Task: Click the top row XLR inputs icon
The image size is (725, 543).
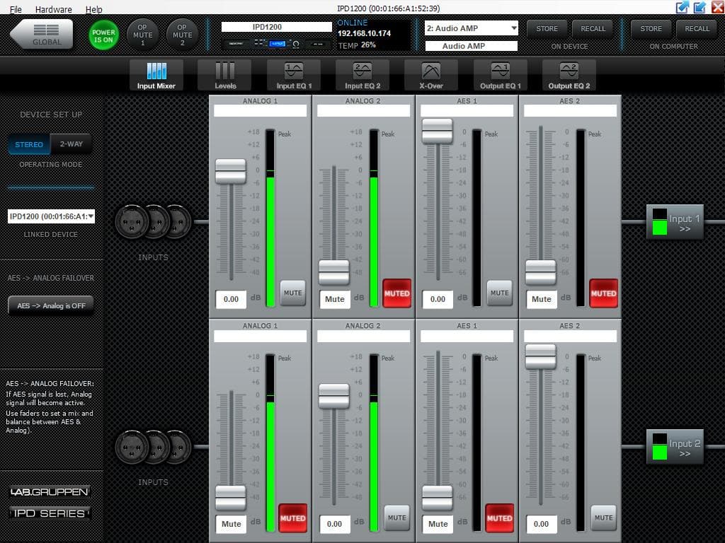Action: coord(153,221)
